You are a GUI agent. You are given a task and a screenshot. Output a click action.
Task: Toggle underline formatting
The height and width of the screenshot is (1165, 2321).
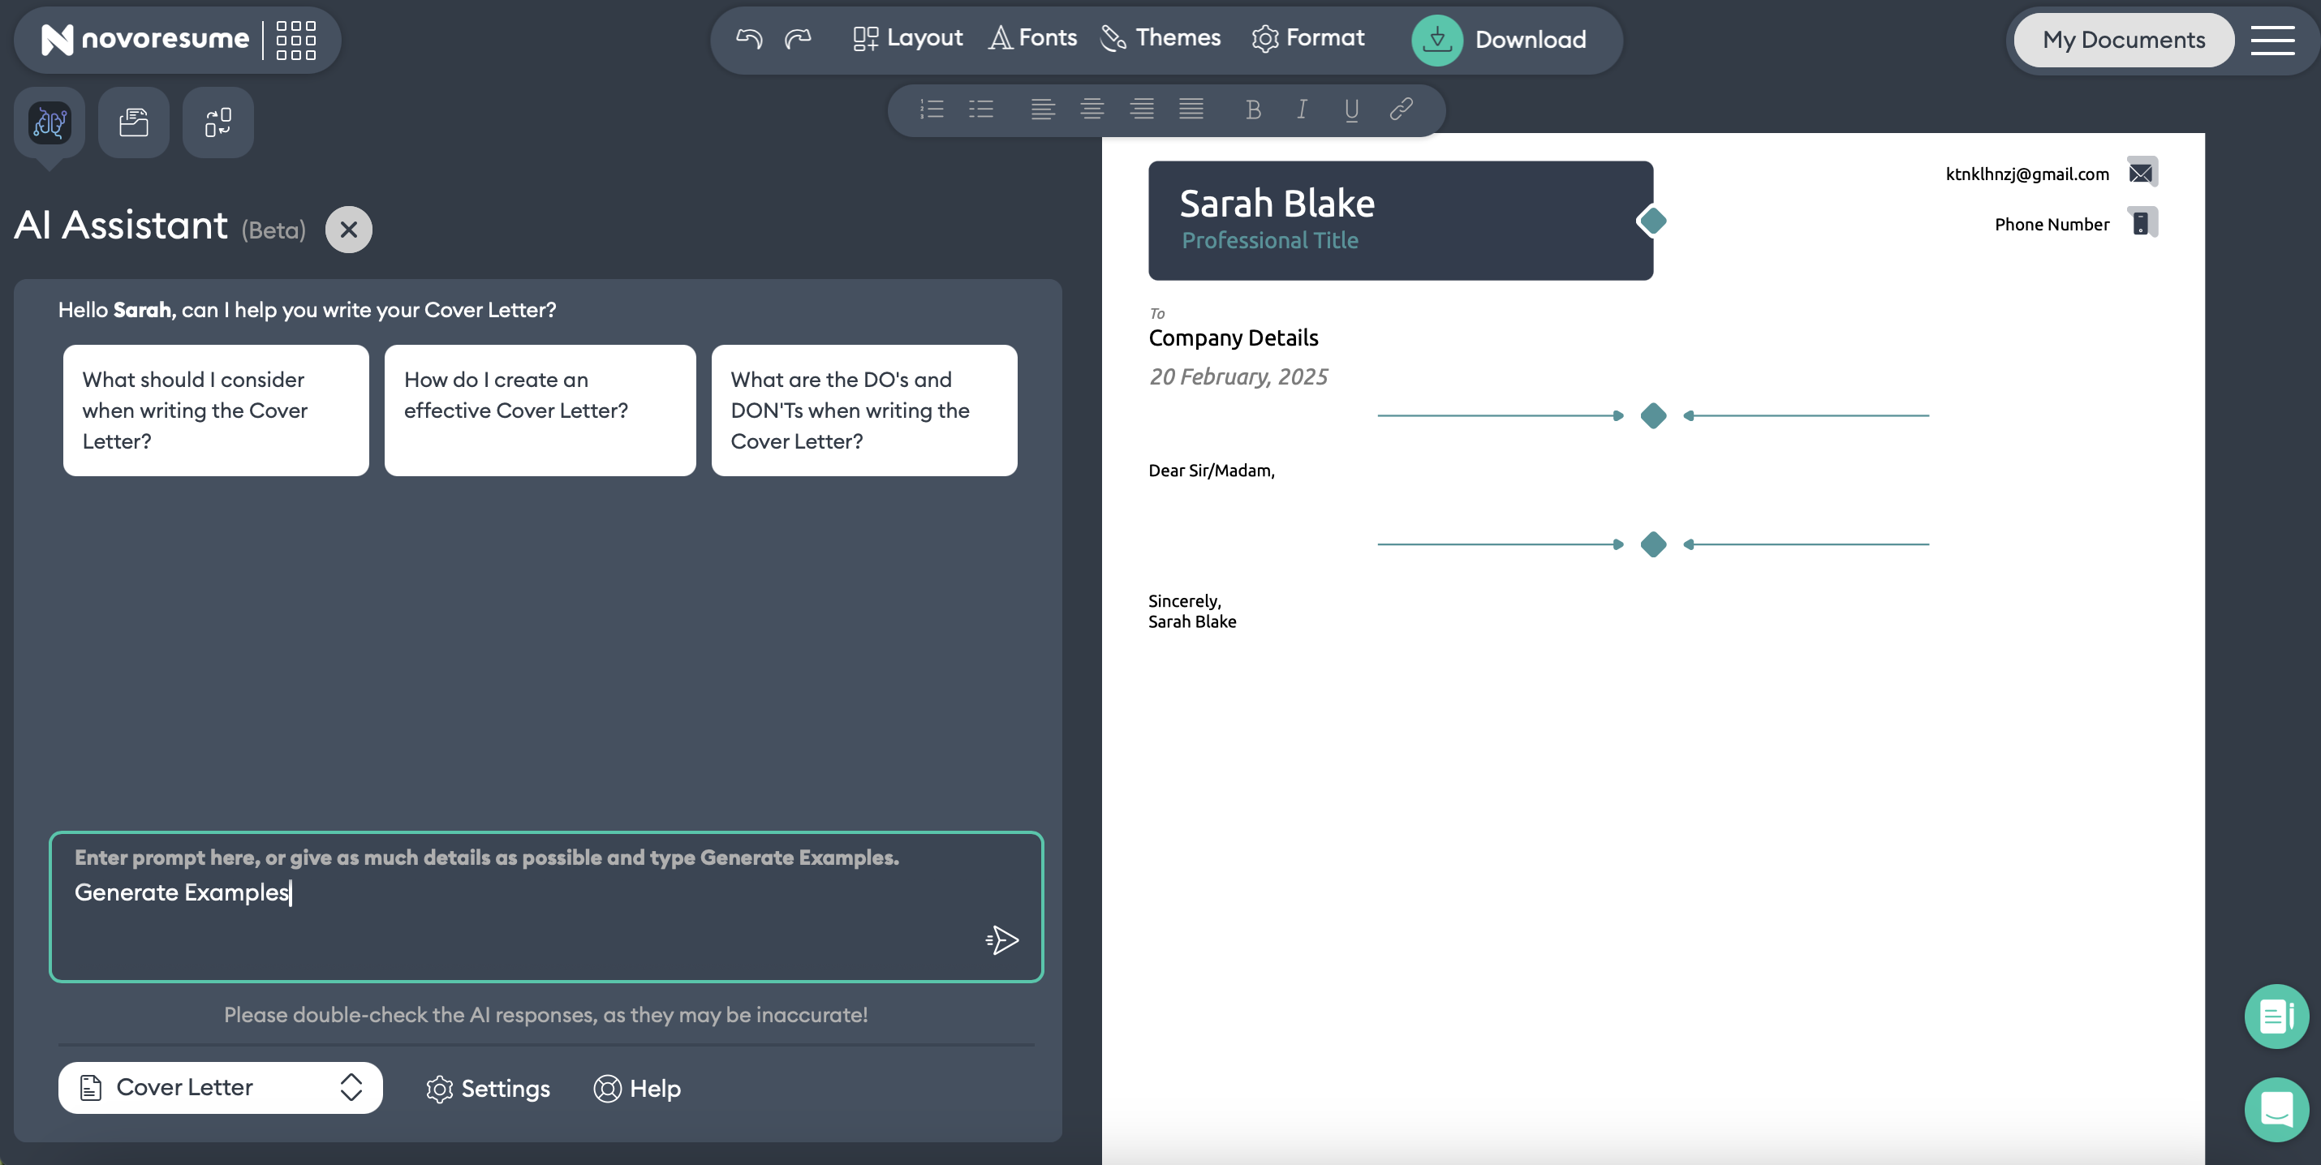[x=1350, y=110]
